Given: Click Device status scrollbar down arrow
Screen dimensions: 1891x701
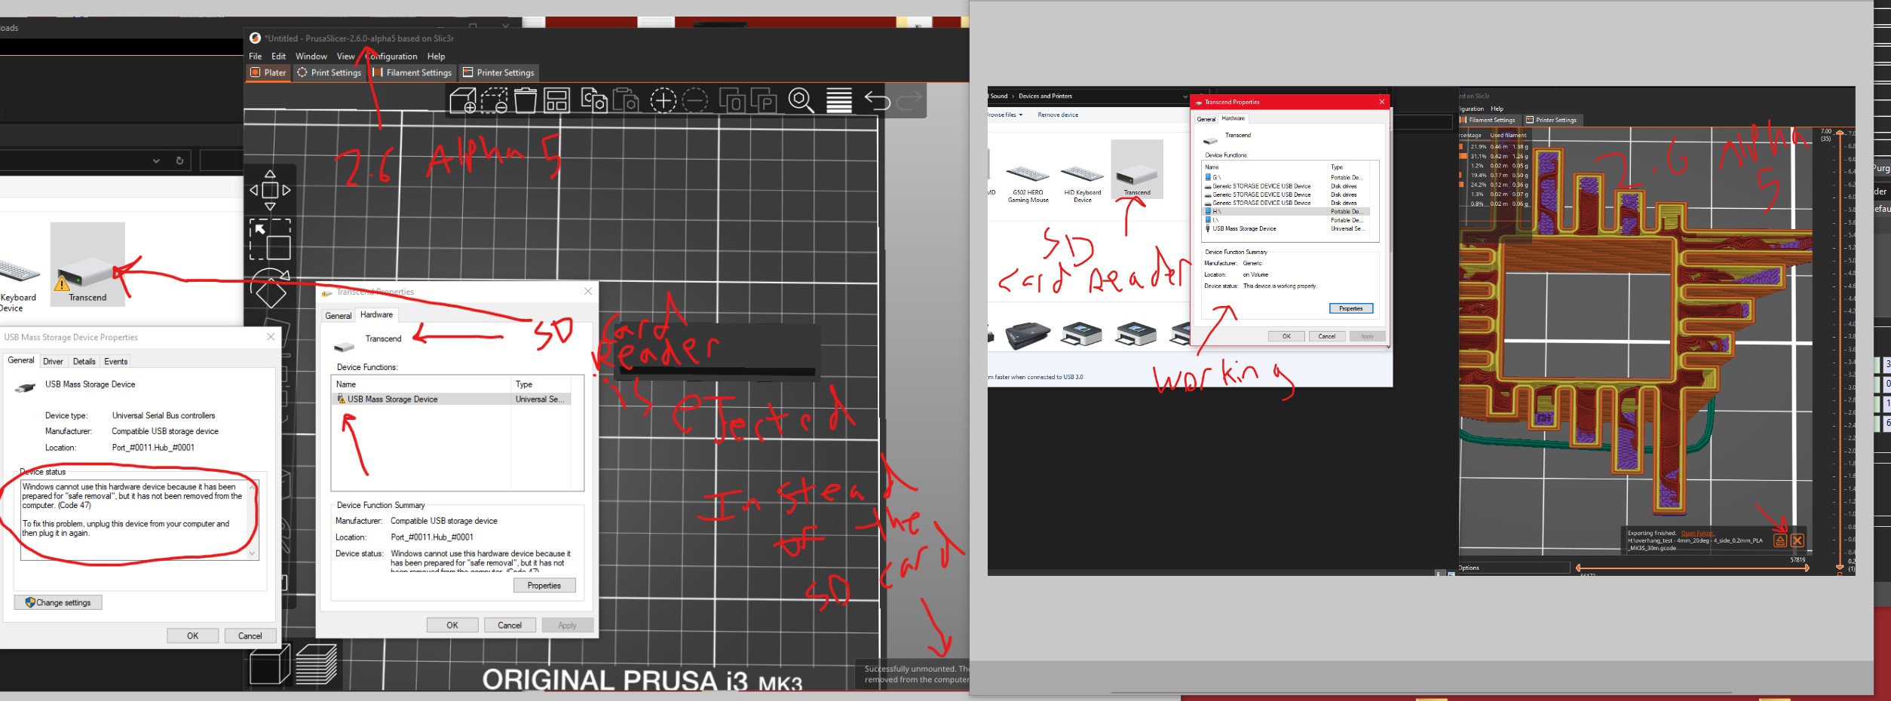Looking at the screenshot, I should point(252,553).
